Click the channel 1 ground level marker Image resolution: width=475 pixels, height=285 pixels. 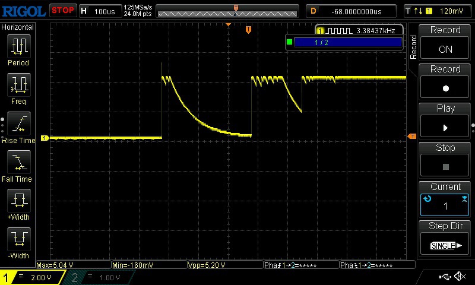(45, 138)
